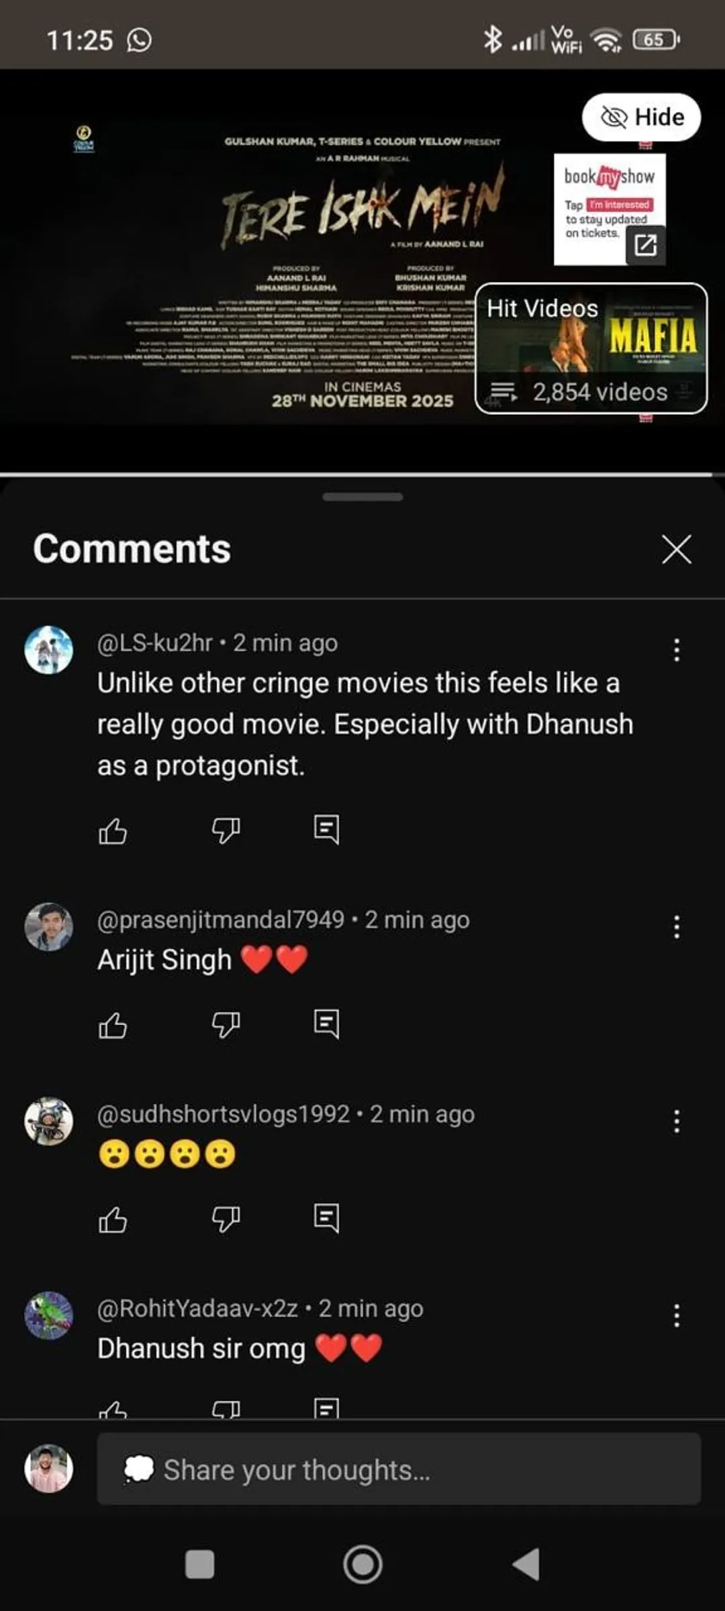The image size is (725, 1611).
Task: Tap the Share your thoughts field
Action: point(399,1469)
